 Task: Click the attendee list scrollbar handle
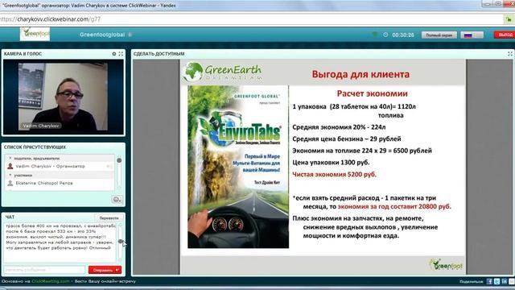pyautogui.click(x=119, y=160)
